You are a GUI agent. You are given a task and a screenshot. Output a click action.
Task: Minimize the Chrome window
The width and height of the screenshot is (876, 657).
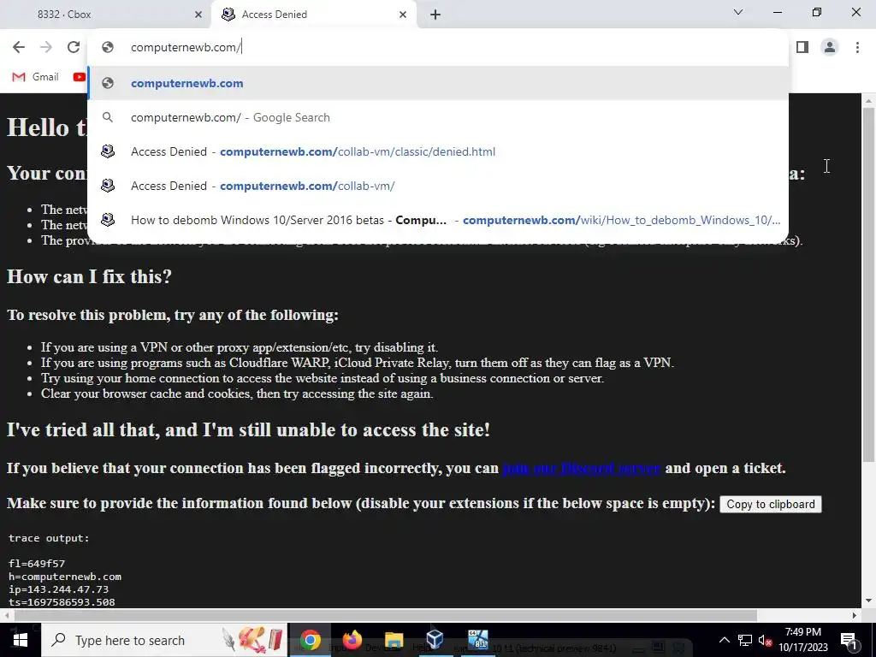pyautogui.click(x=777, y=12)
